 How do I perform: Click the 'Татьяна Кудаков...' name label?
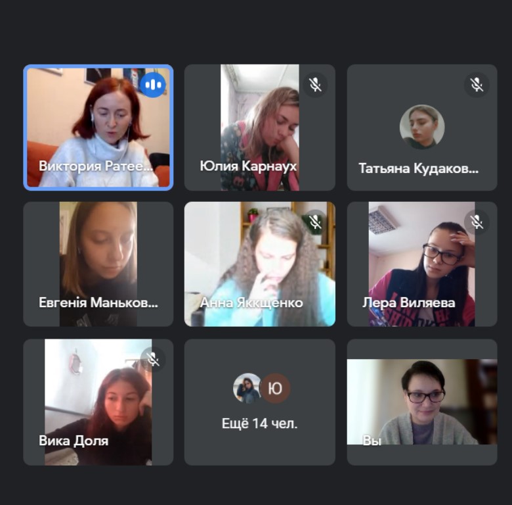tap(418, 169)
